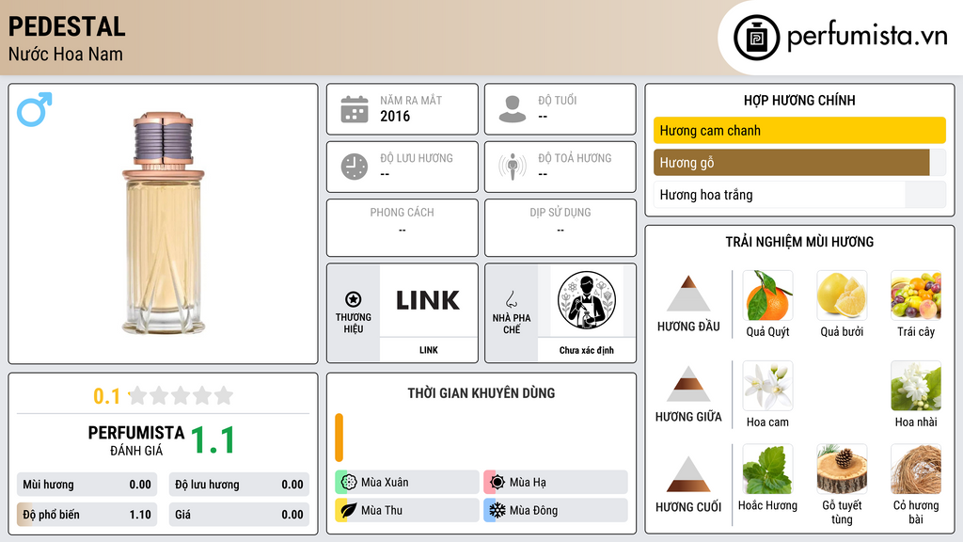The image size is (963, 542).
Task: Click the Hương Cuối pyramid icon
Action: 688,474
